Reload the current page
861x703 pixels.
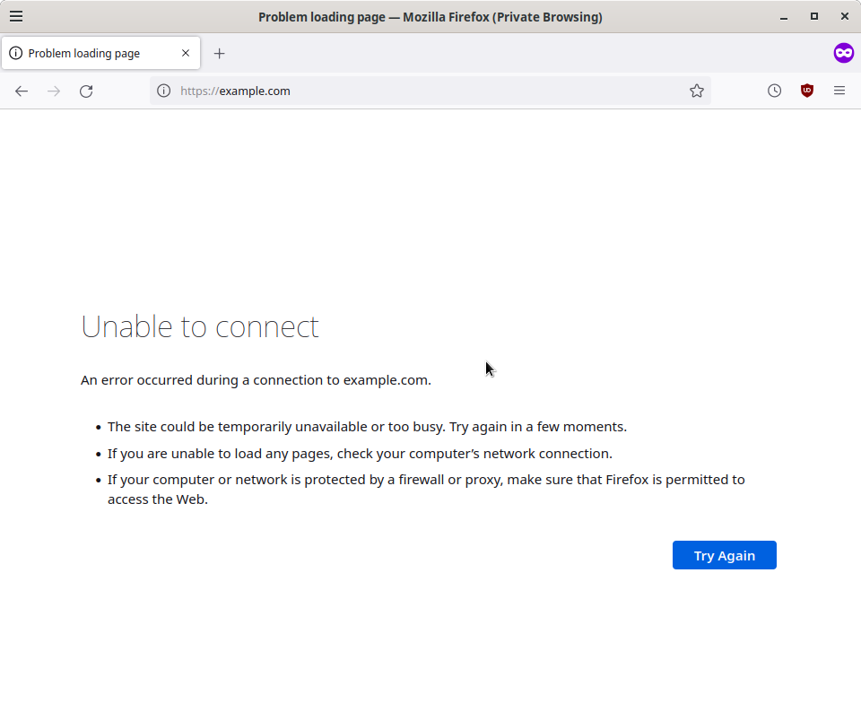click(x=86, y=91)
